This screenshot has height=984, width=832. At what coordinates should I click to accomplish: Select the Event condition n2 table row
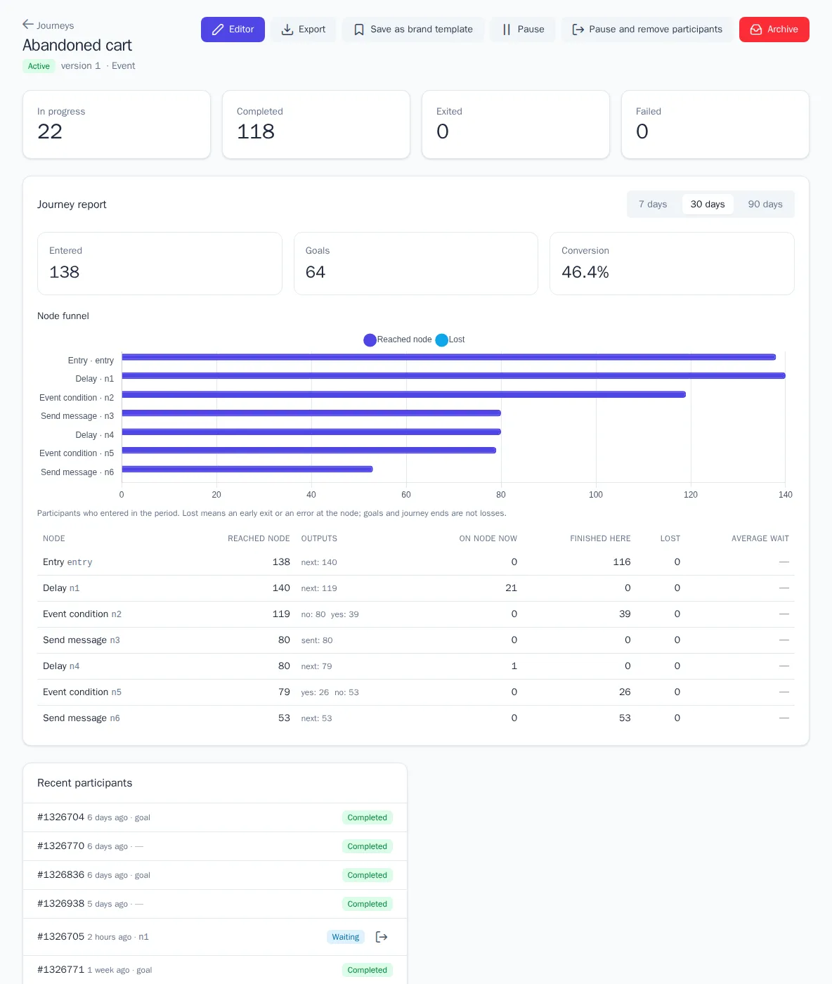point(416,614)
